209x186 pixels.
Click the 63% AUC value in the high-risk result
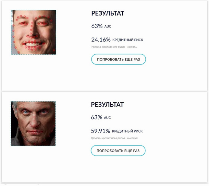coord(96,117)
